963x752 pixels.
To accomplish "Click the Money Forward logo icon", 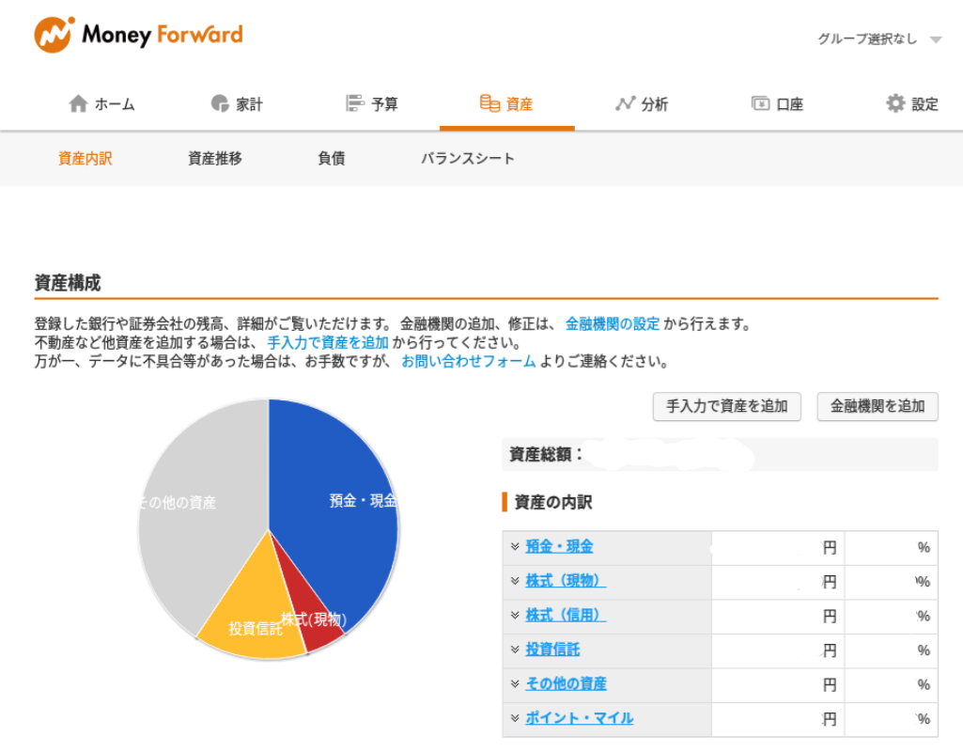I will [54, 34].
